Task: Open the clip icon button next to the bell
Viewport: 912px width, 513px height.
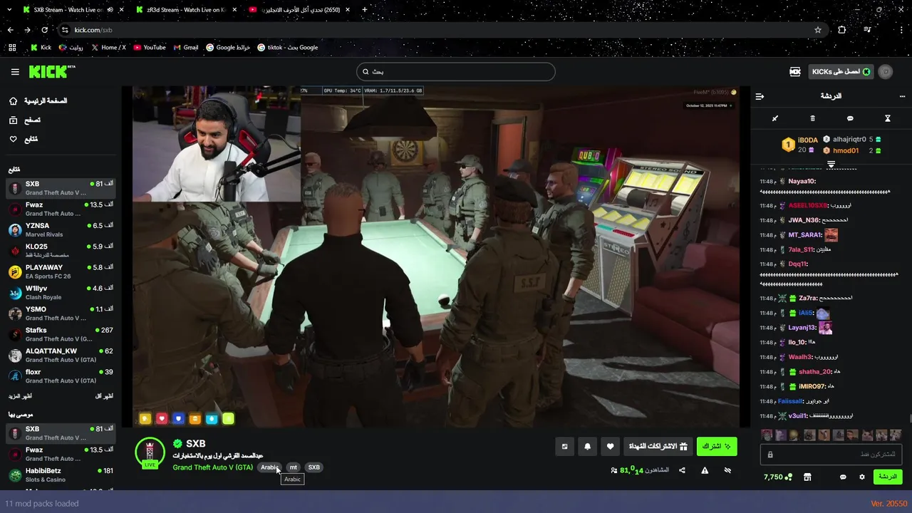Action: coord(564,447)
